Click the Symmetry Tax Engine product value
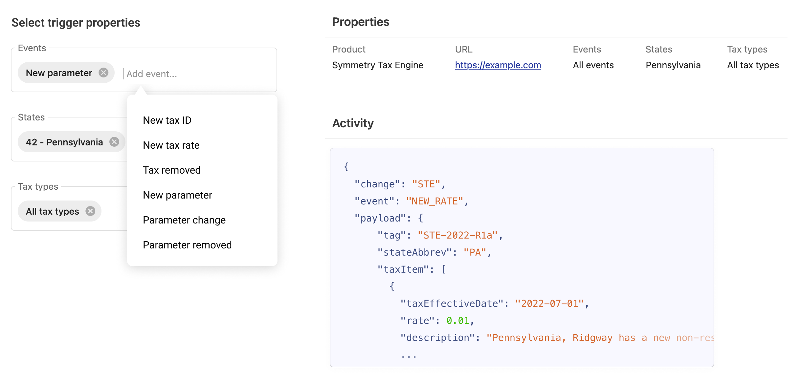The width and height of the screenshot is (800, 381). point(378,65)
